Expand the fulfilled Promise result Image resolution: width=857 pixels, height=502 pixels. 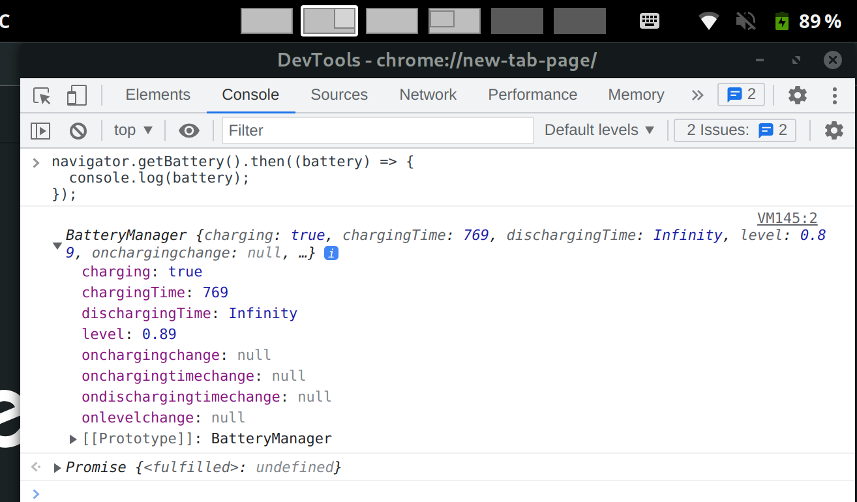pos(58,467)
